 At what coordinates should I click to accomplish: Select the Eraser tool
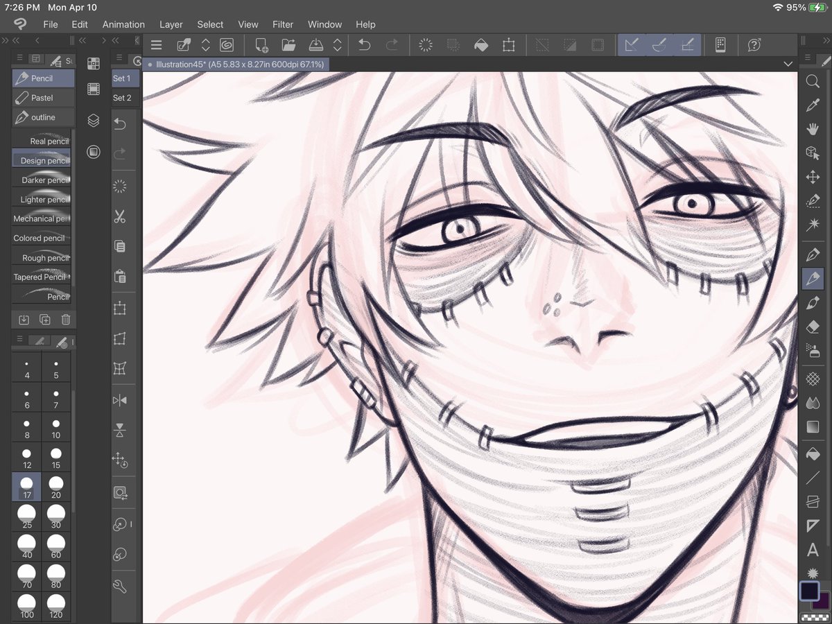tap(813, 327)
